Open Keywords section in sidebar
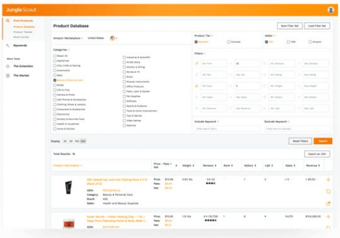Viewport: 340px width, 238px height. [x=20, y=45]
